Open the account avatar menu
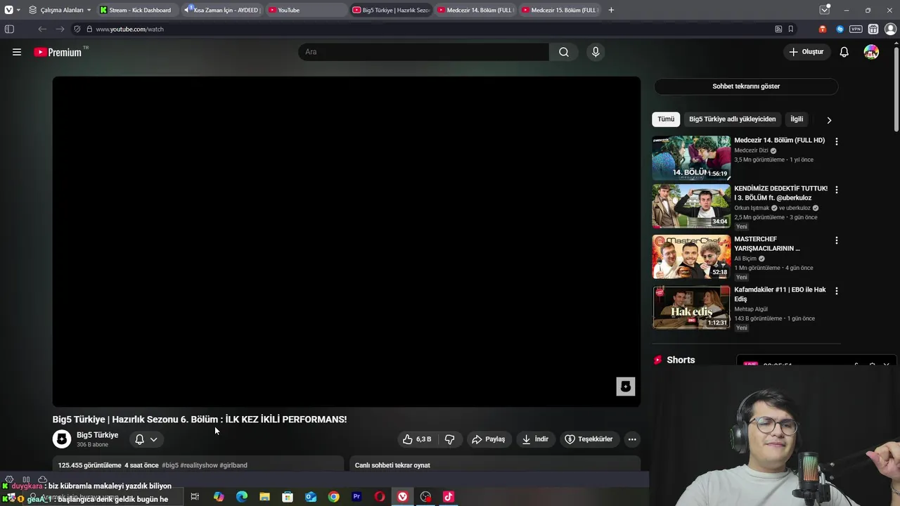 [x=871, y=52]
